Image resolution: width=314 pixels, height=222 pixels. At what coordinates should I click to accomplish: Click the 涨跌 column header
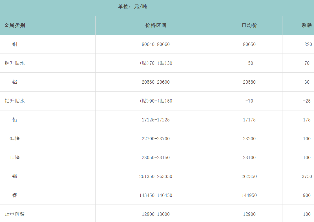point(307,25)
